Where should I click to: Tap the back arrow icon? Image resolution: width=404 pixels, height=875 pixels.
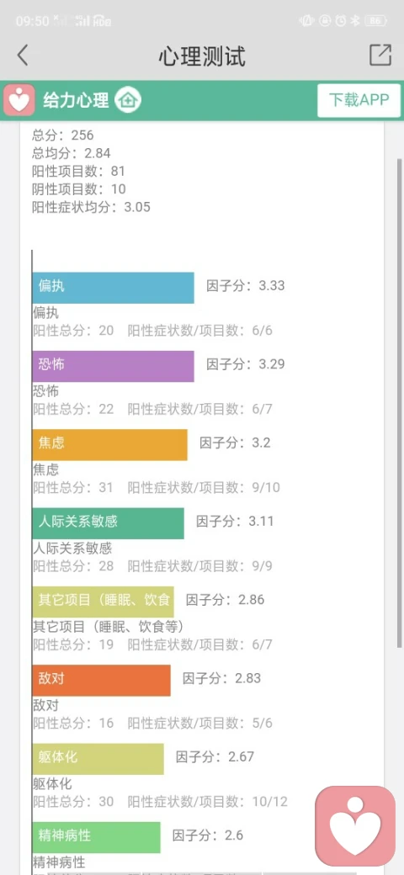click(x=23, y=56)
